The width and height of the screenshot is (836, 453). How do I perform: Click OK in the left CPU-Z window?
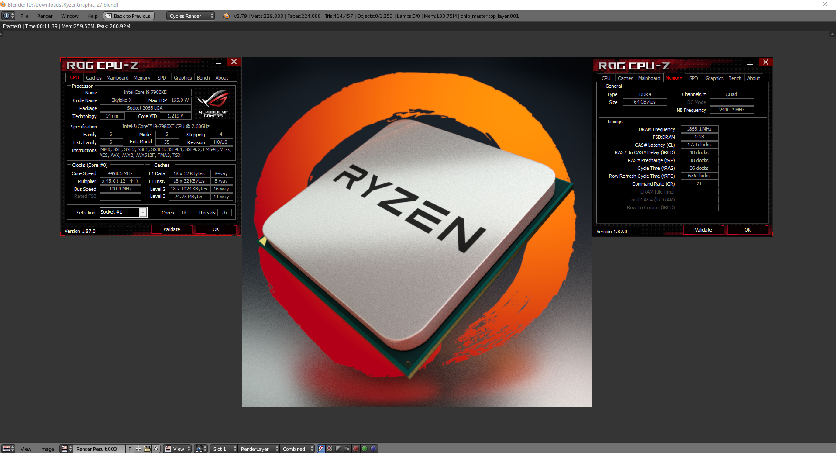(x=216, y=229)
